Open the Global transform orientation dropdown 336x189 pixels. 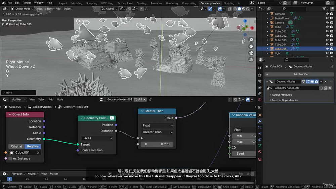[109, 9]
